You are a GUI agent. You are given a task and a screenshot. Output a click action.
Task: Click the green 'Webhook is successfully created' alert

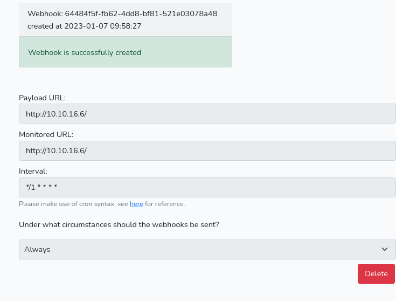tap(126, 52)
